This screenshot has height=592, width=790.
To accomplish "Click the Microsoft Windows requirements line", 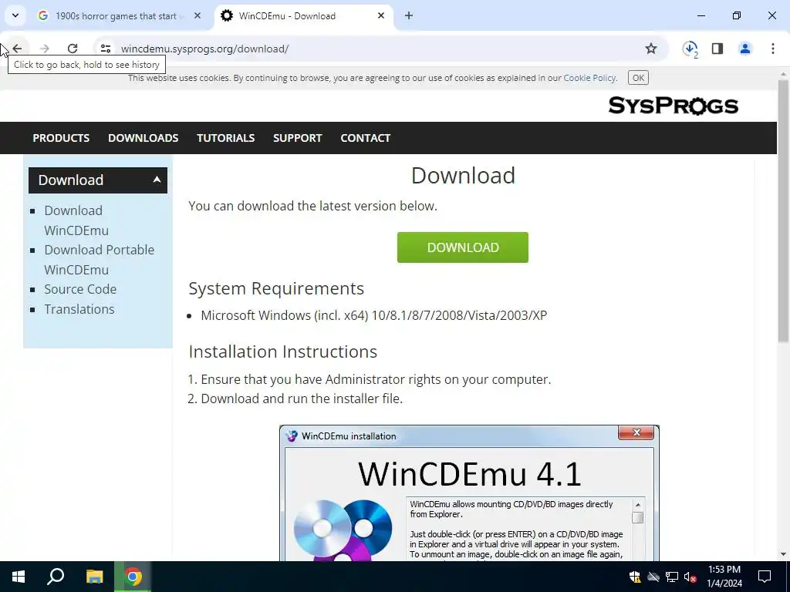I will coord(374,315).
